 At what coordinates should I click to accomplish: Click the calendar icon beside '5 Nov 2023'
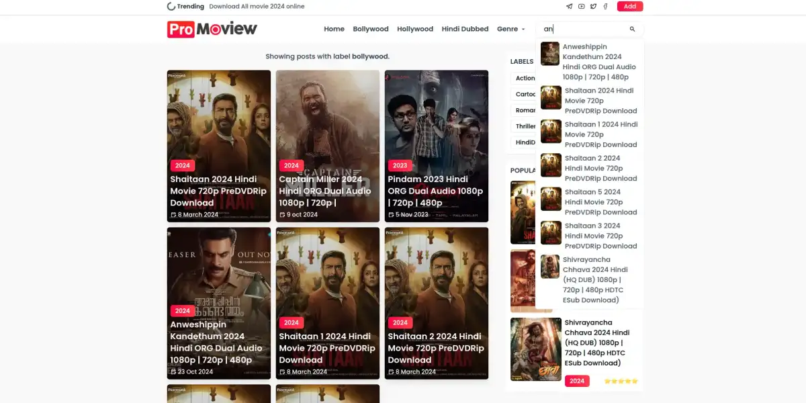click(391, 215)
